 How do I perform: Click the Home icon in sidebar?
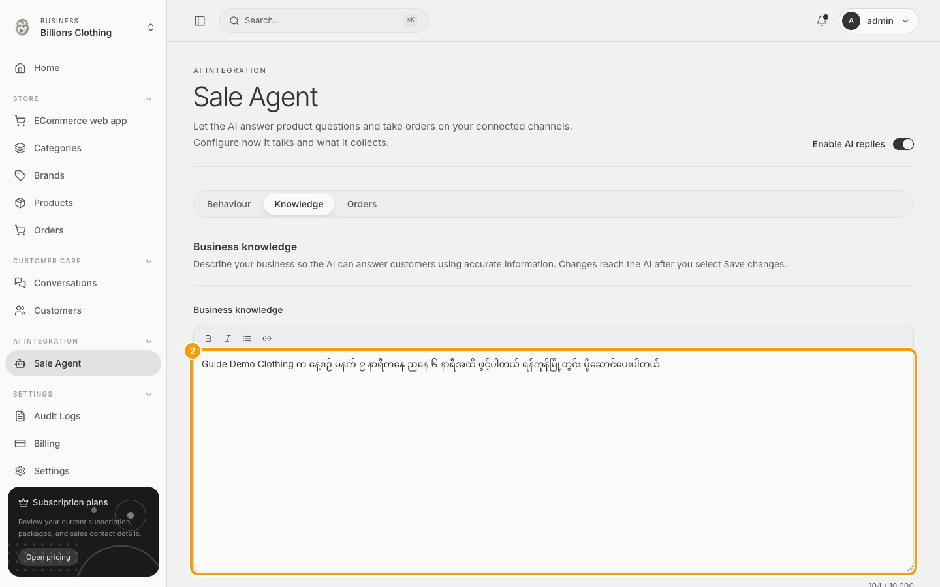pyautogui.click(x=20, y=68)
